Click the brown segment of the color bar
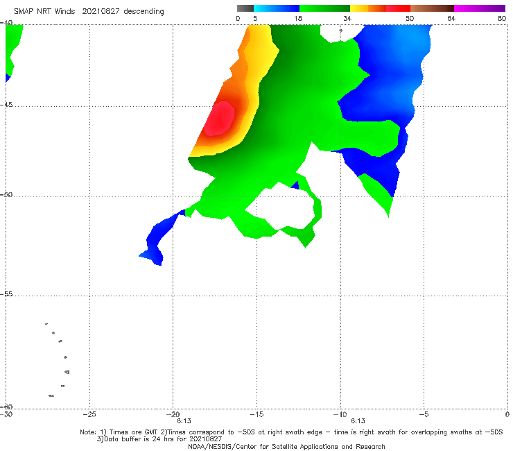The image size is (513, 451). pyautogui.click(x=432, y=8)
